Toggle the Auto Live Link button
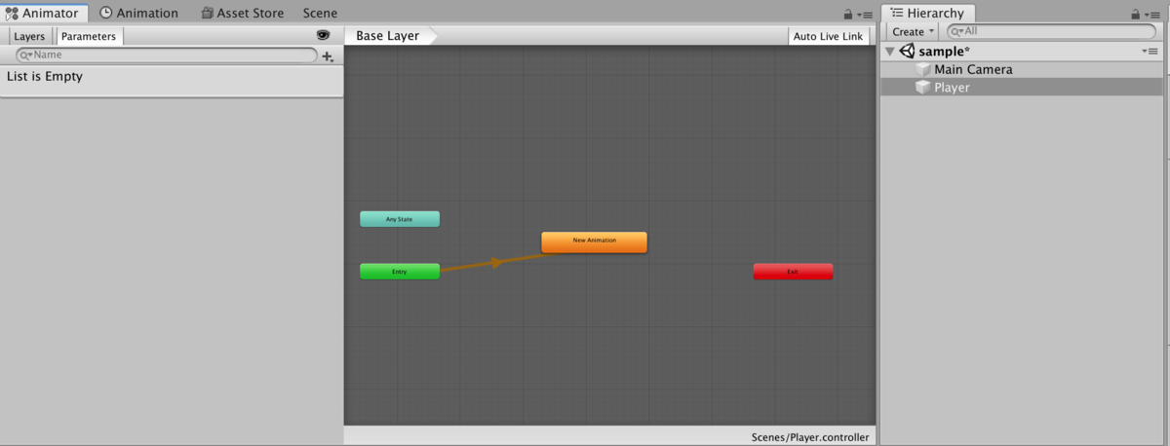 pos(828,36)
